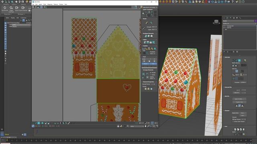Open the Display menu in Edit UVWs
The height and width of the screenshot is (144, 257).
click(61, 4)
